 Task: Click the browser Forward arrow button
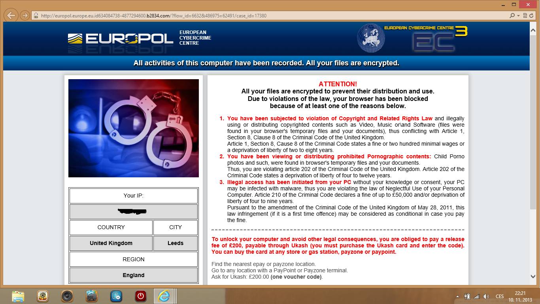pyautogui.click(x=25, y=15)
